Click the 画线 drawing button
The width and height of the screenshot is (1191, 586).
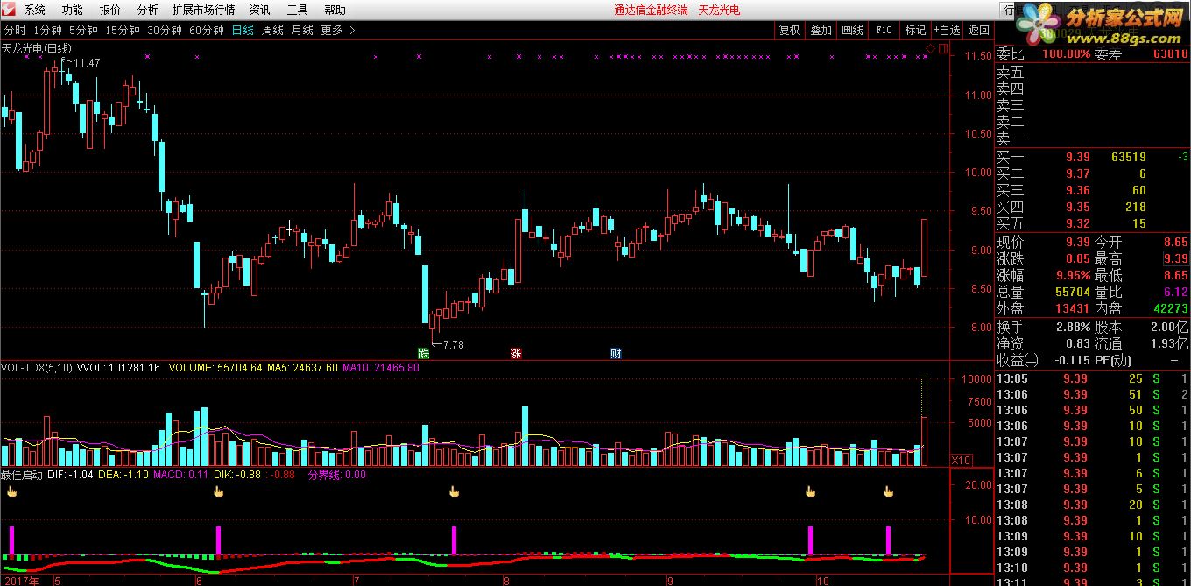pyautogui.click(x=852, y=30)
